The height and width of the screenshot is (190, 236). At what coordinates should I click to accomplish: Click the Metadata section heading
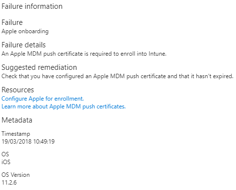tap(17, 120)
